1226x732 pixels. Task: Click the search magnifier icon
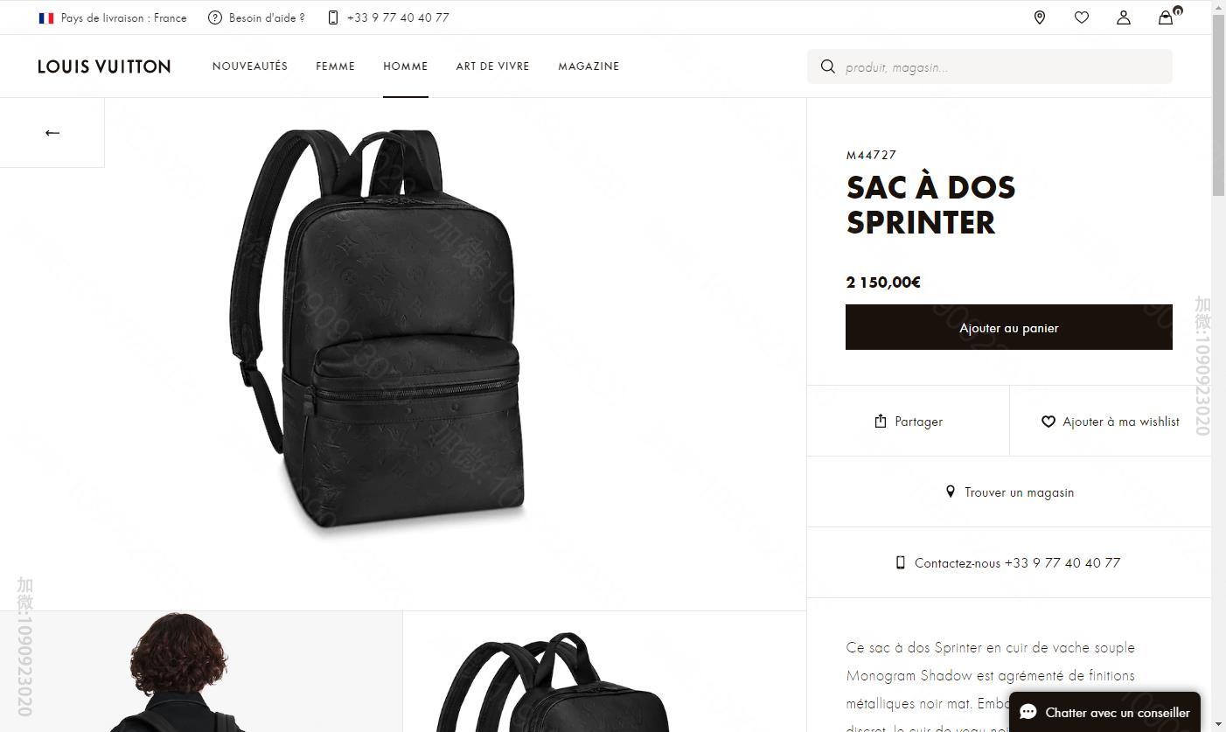[827, 66]
